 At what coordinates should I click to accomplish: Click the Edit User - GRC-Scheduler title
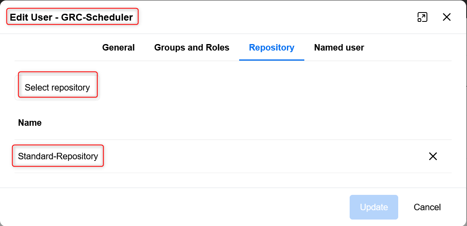(71, 17)
